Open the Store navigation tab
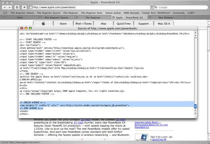210x144 pixels. (63, 24)
